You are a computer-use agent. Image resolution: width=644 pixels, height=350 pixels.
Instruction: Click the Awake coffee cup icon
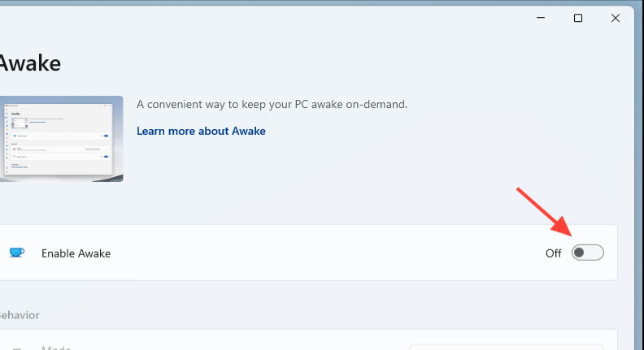pos(16,253)
